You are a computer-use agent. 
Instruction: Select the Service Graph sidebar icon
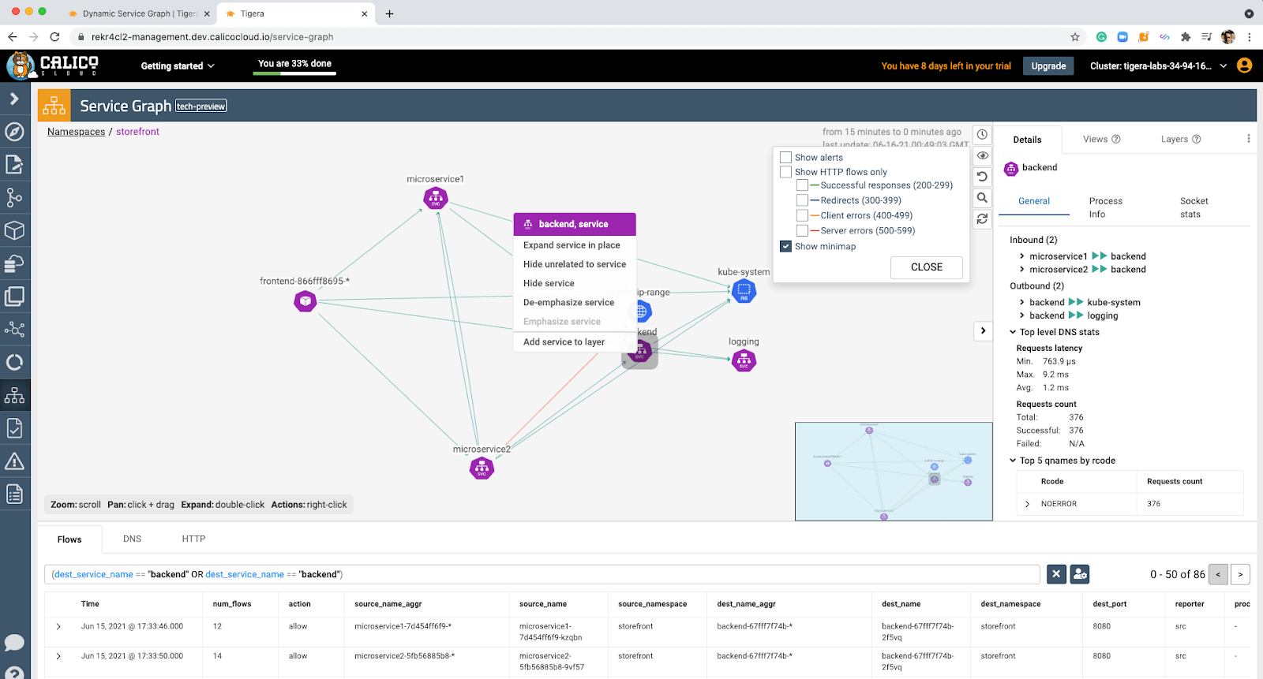point(14,395)
